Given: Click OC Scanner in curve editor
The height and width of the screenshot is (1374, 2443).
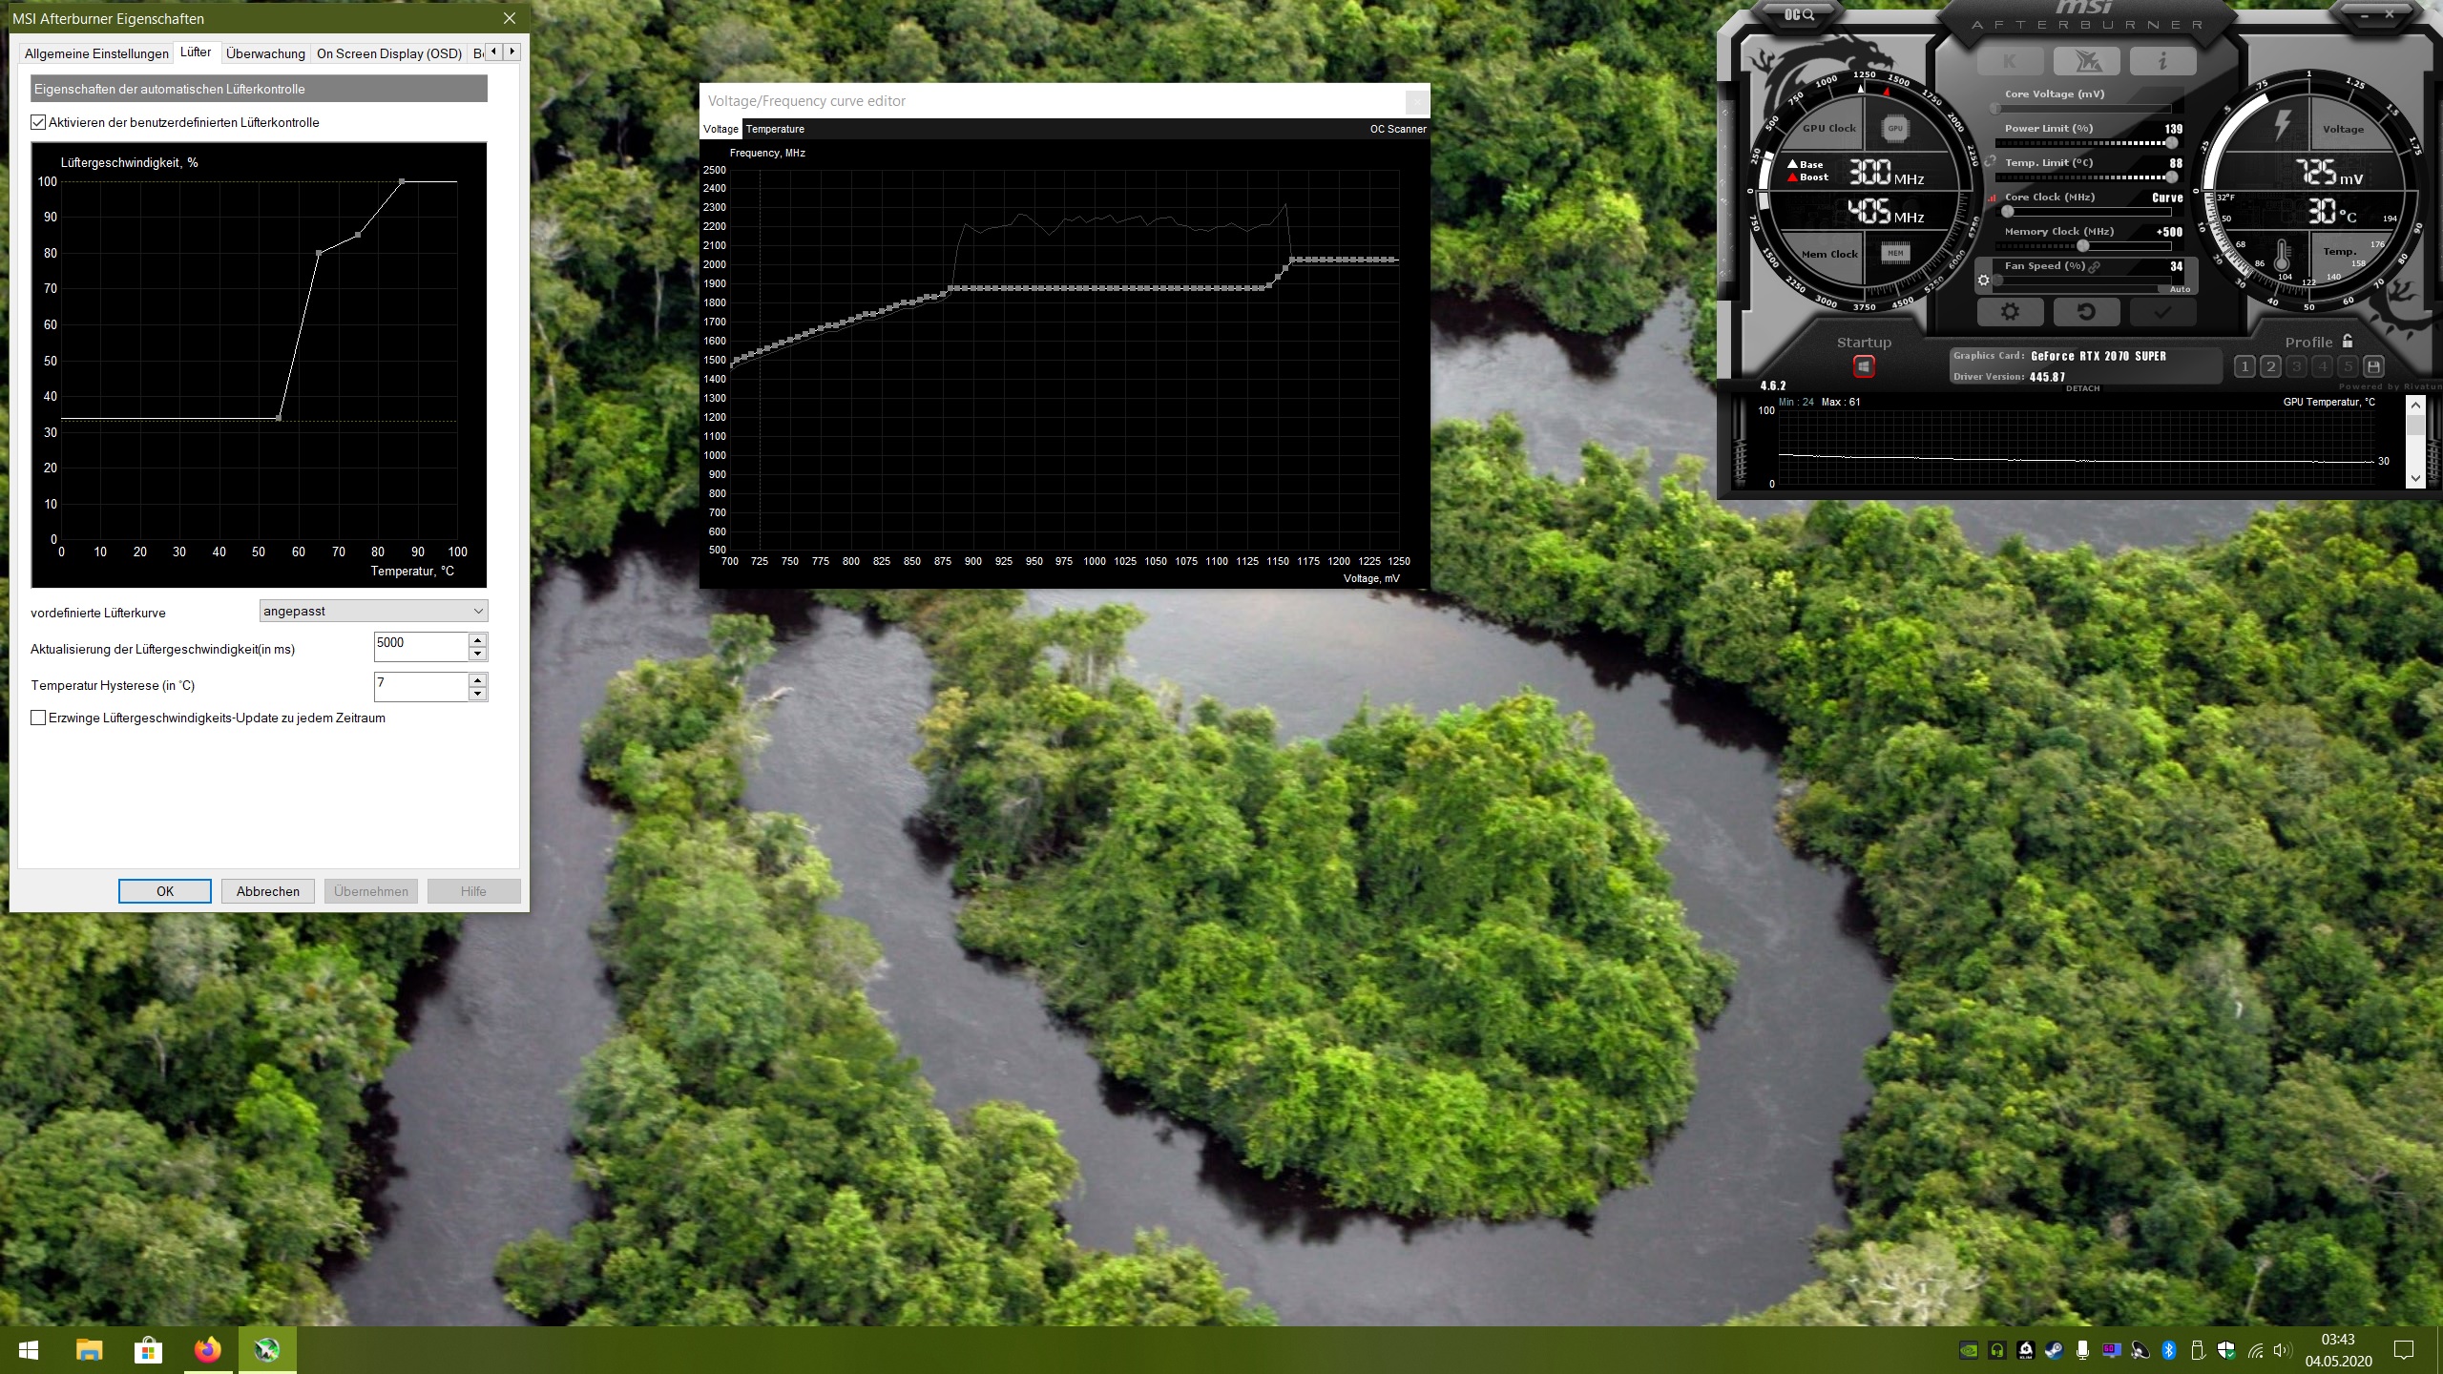Looking at the screenshot, I should [1397, 129].
